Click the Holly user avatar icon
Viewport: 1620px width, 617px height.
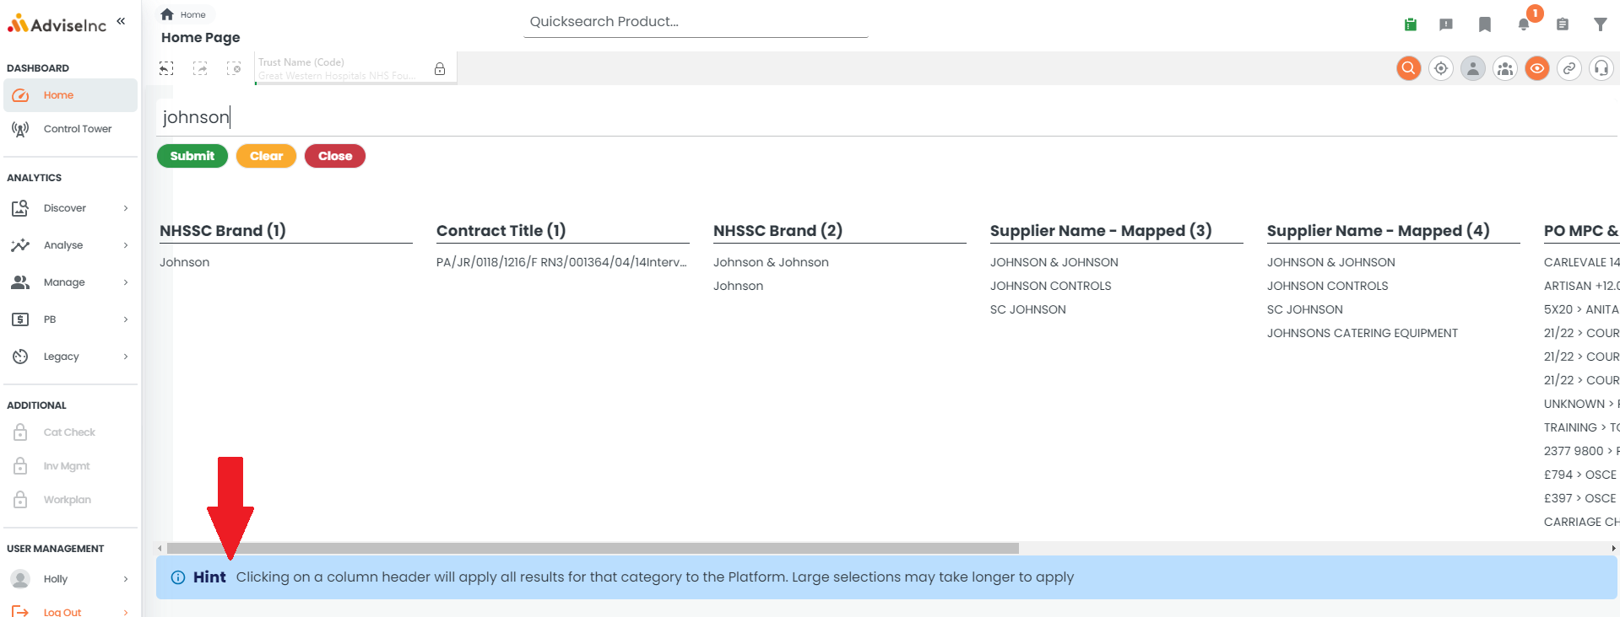pyautogui.click(x=20, y=579)
